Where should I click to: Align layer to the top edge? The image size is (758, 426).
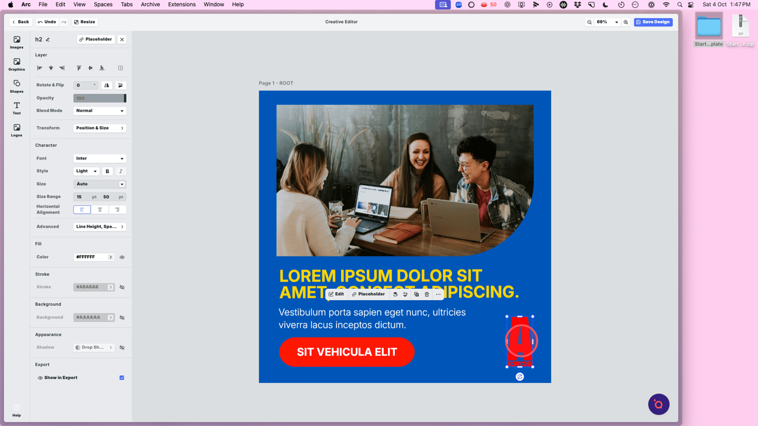pos(79,68)
